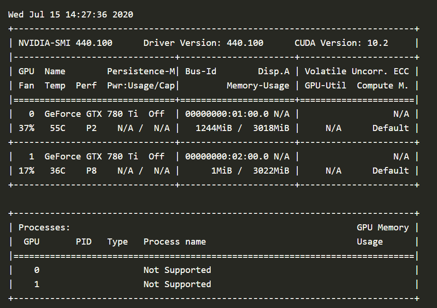Click the NVIDIA-SMI 440.100 text
This screenshot has width=437, height=308.
(x=65, y=43)
